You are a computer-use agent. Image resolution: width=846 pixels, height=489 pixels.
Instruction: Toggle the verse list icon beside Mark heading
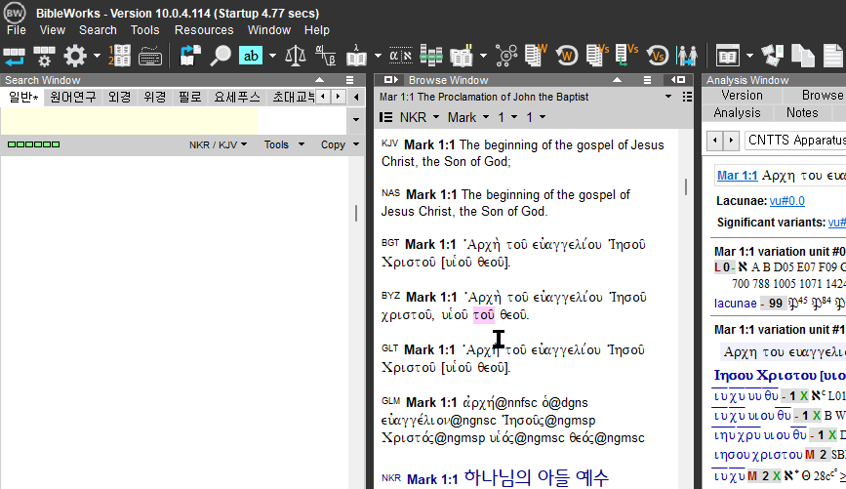pos(687,97)
